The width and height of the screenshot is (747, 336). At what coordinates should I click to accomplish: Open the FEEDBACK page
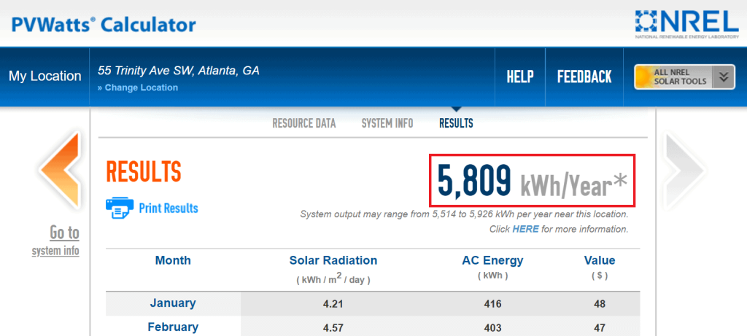(x=584, y=77)
